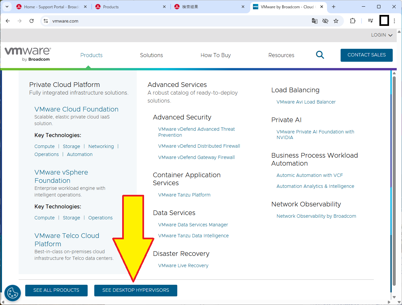Open the Solutions menu
This screenshot has height=305, width=402.
151,55
